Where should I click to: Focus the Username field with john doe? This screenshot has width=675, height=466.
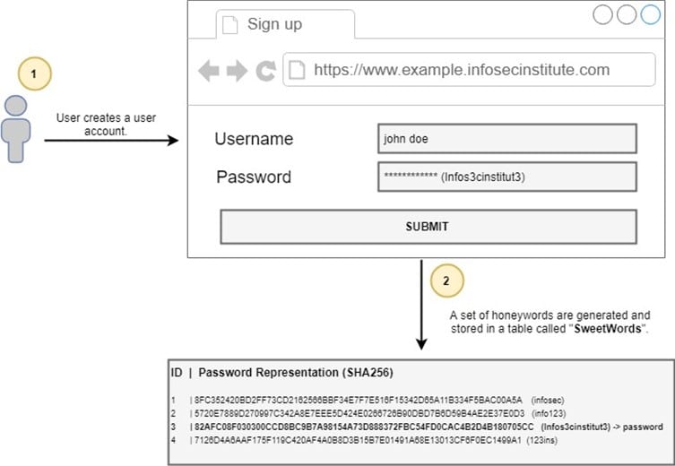point(506,139)
